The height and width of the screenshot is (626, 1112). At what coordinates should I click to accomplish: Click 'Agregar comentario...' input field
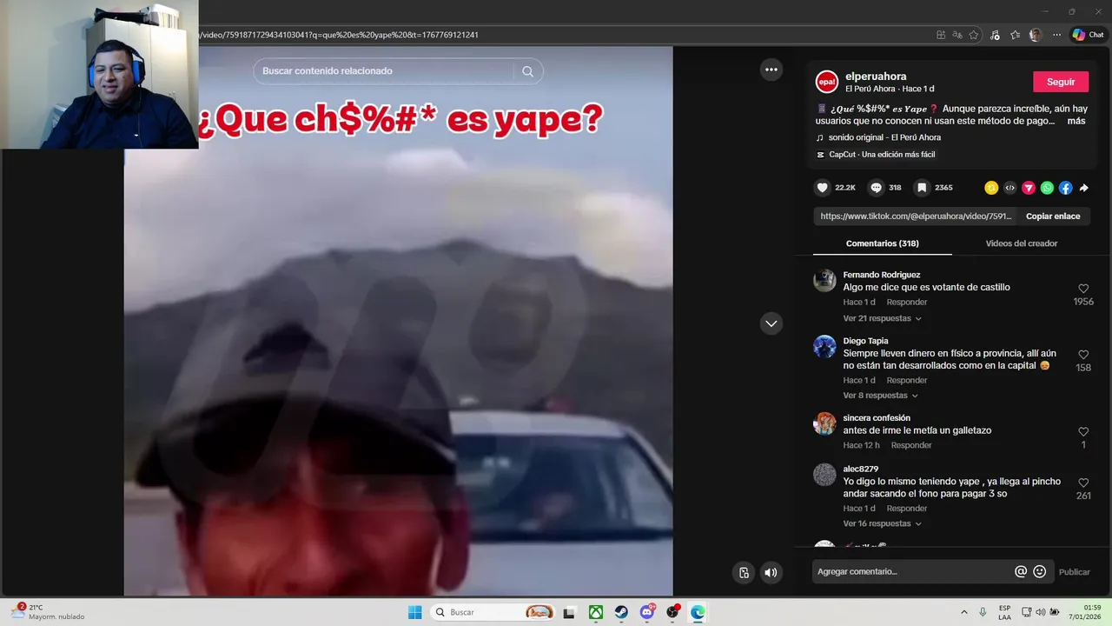pos(912,571)
